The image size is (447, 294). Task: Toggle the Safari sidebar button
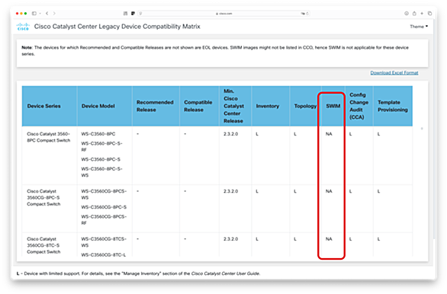pyautogui.click(x=34, y=14)
